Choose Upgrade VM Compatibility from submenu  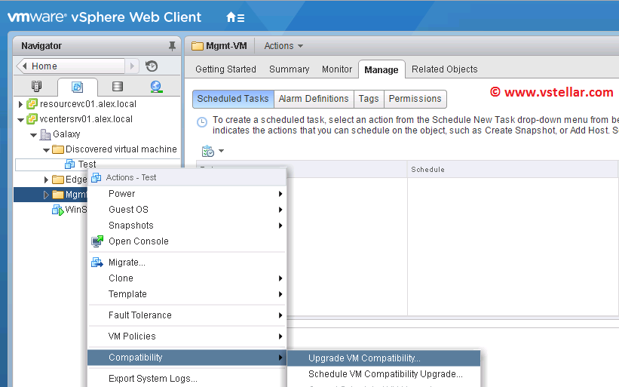[364, 358]
